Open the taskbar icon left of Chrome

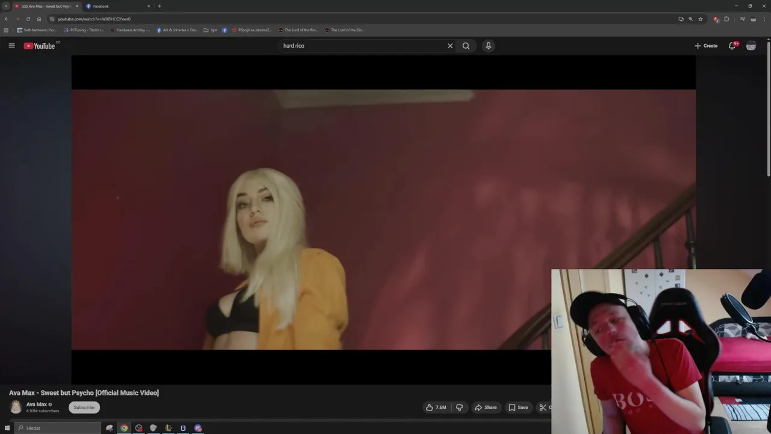pyautogui.click(x=109, y=428)
